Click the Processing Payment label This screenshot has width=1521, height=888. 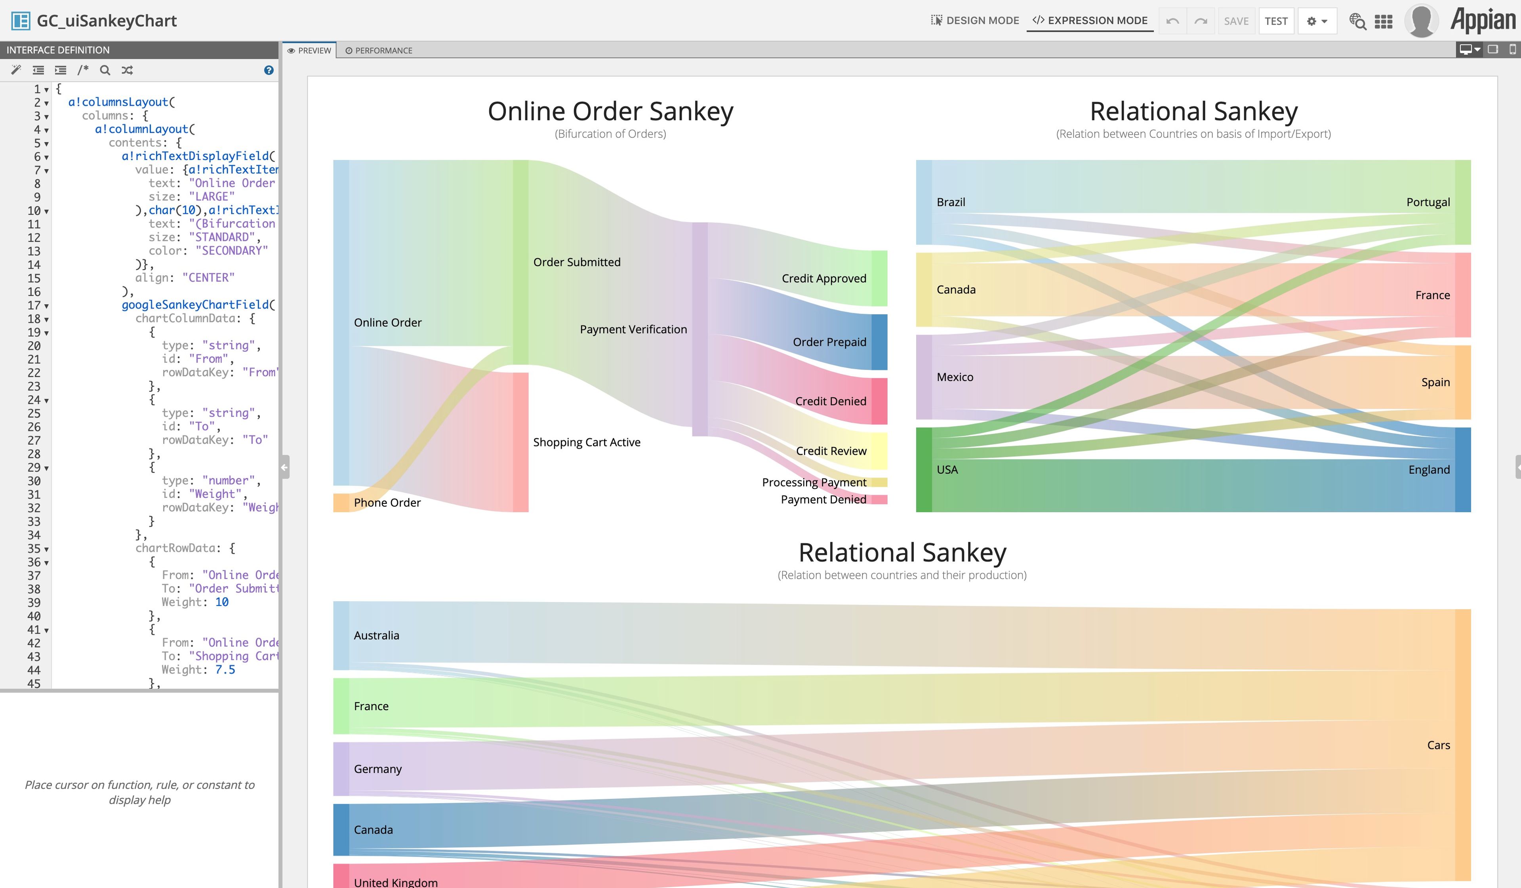pos(814,482)
